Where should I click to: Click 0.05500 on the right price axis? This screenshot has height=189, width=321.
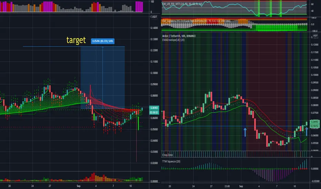(315, 143)
